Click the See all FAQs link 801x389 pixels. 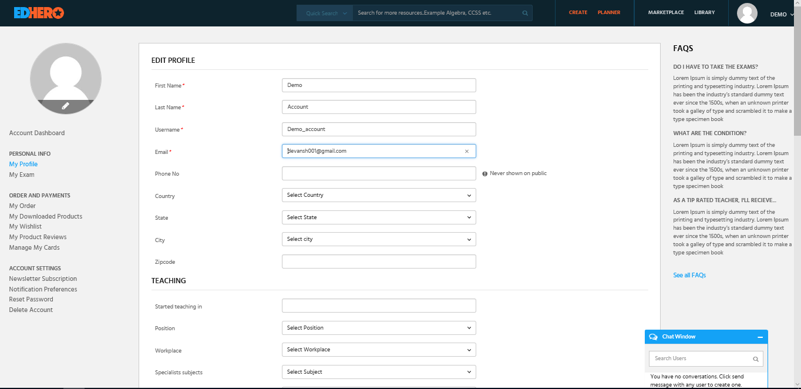coord(689,276)
